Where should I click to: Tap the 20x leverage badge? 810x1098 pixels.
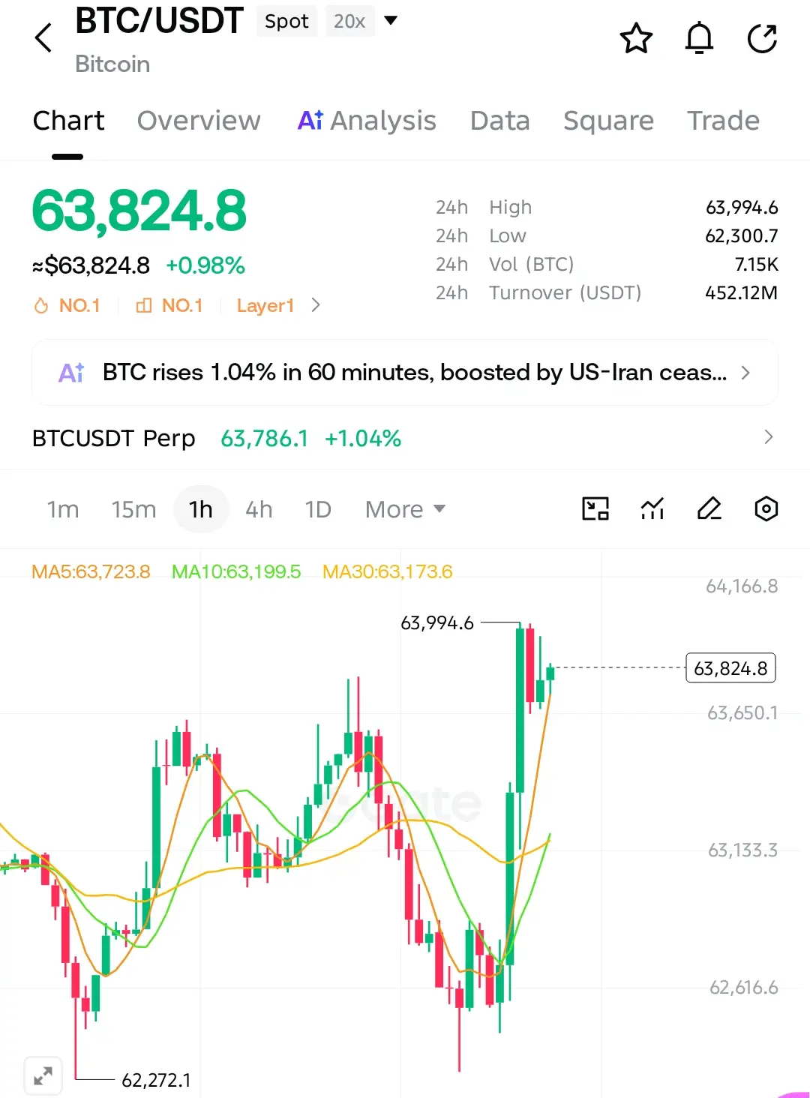click(x=349, y=21)
